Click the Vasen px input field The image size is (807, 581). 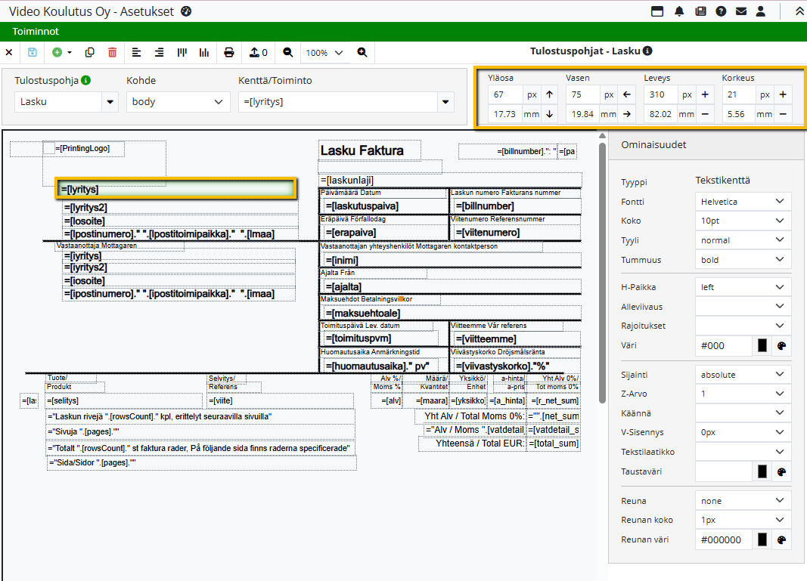pyautogui.click(x=582, y=95)
